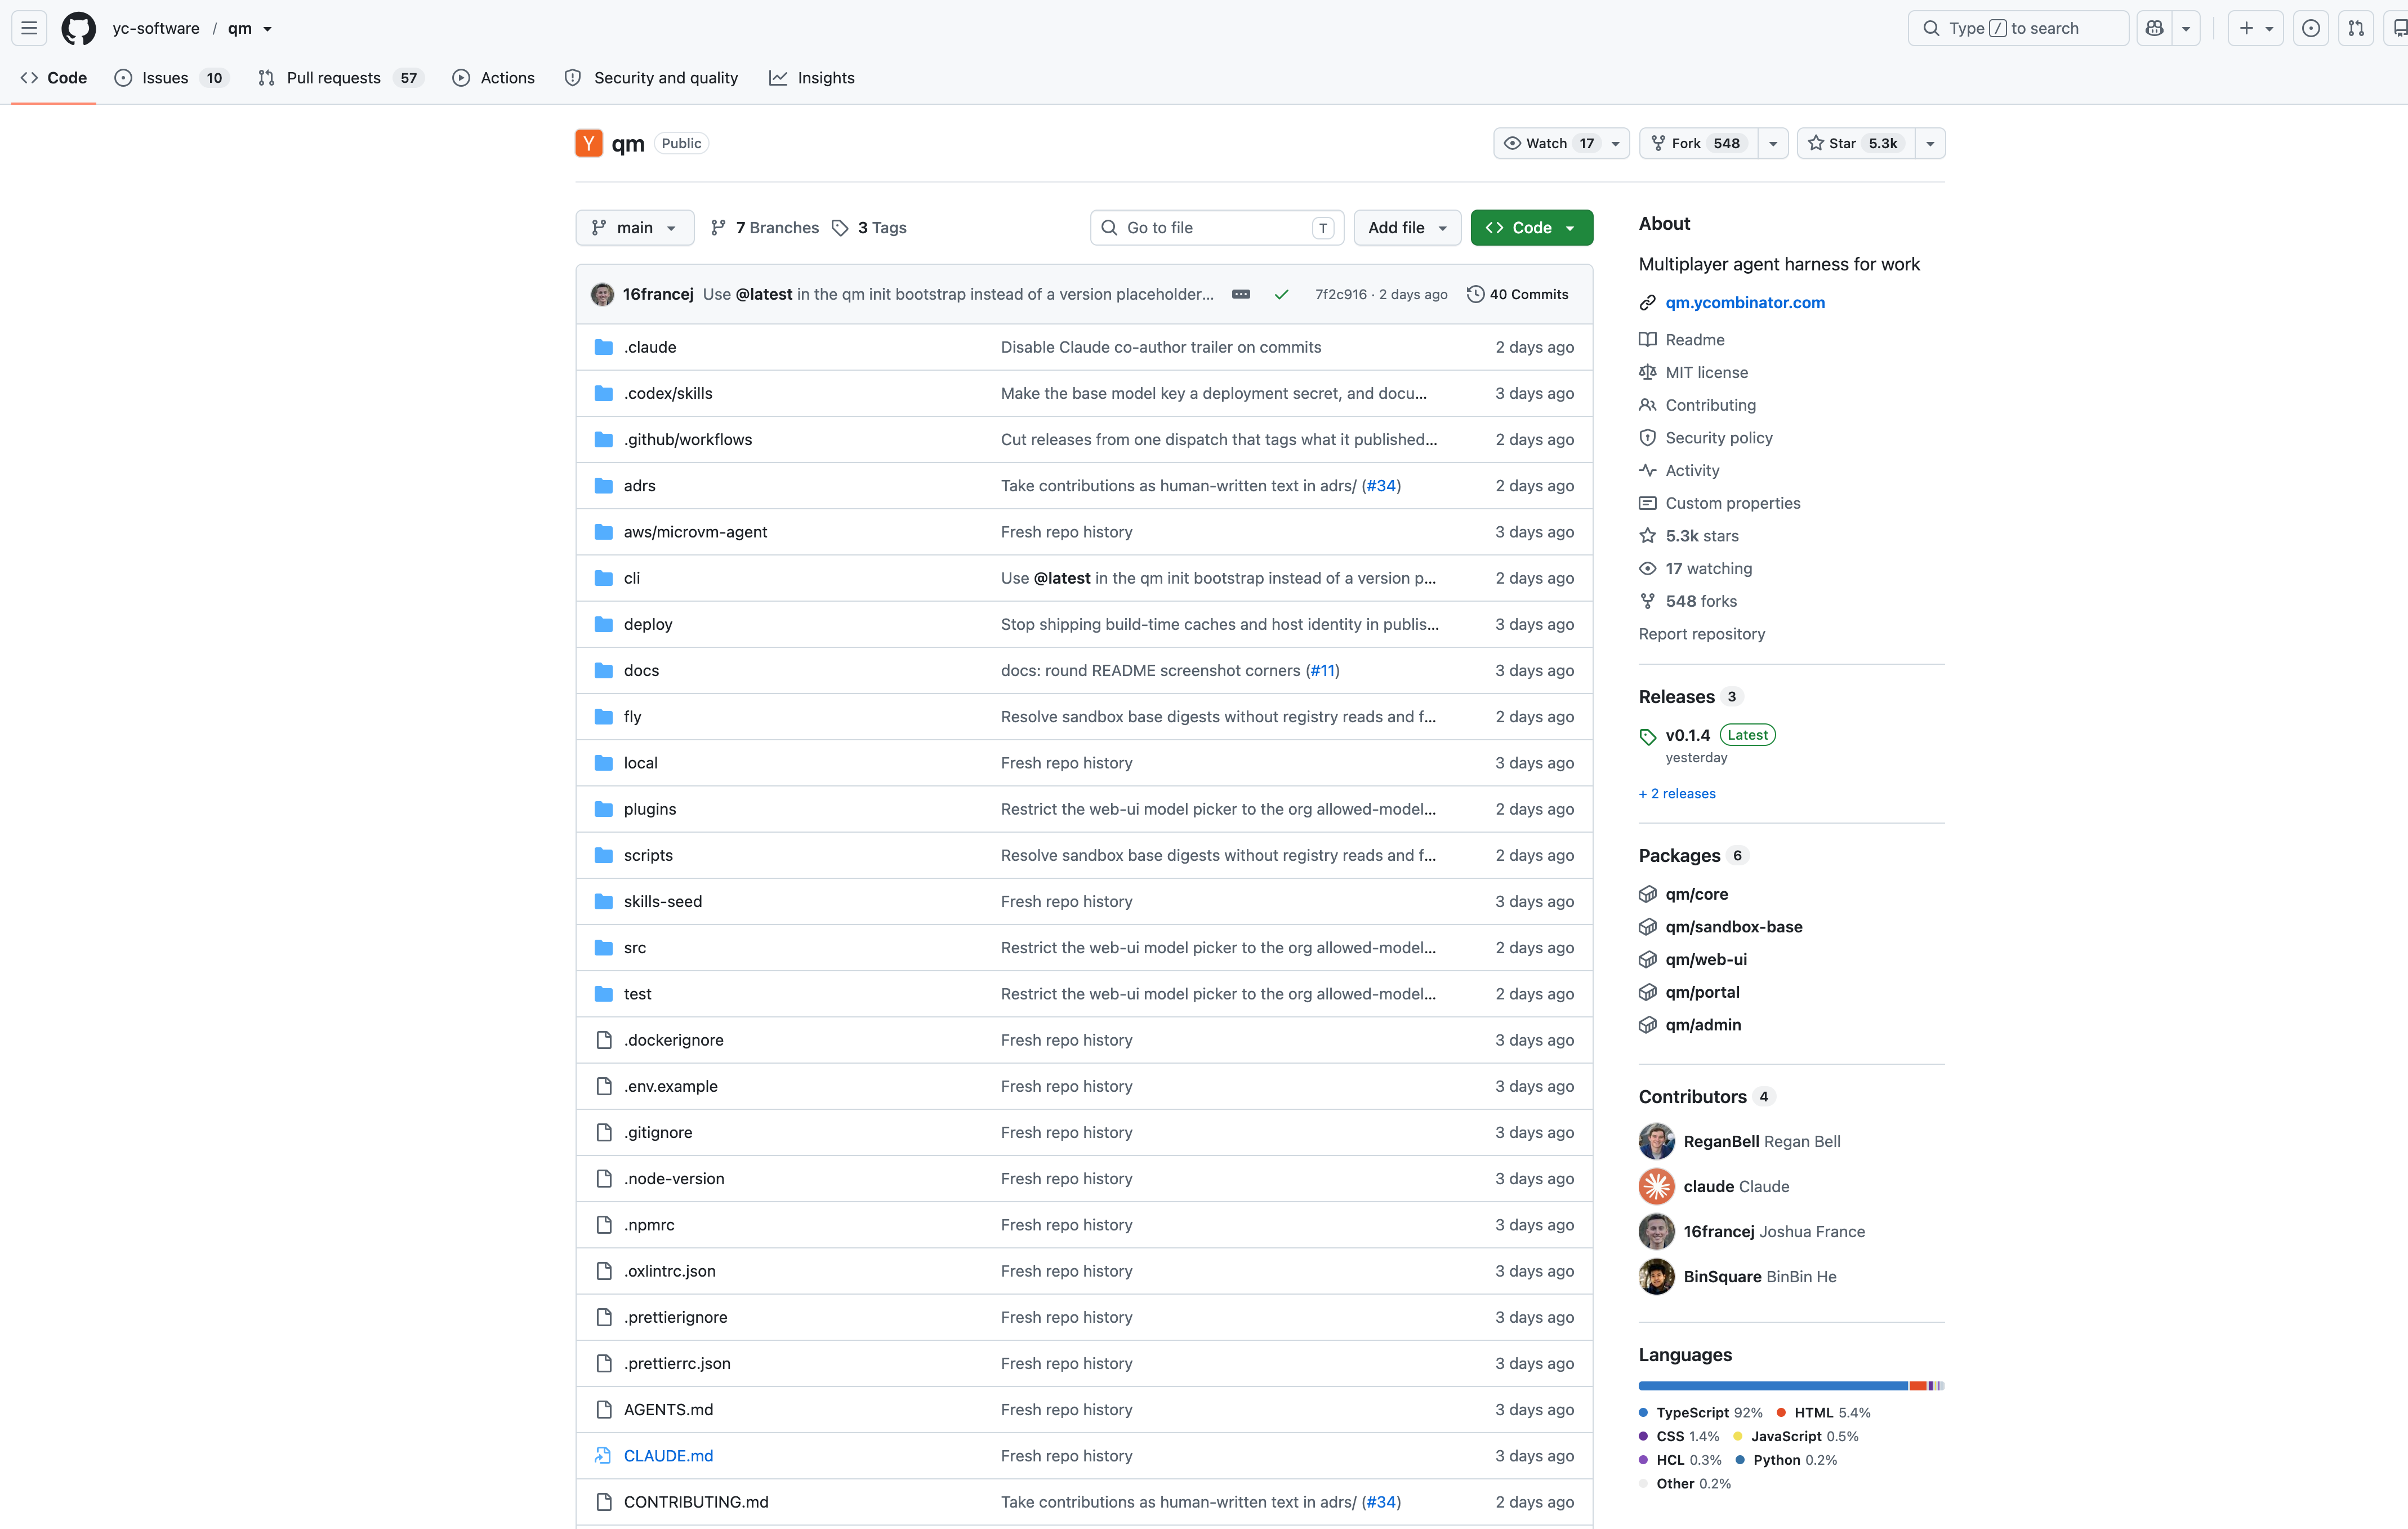Image resolution: width=2408 pixels, height=1529 pixels.
Task: Open the Security policy link
Action: 1718,437
